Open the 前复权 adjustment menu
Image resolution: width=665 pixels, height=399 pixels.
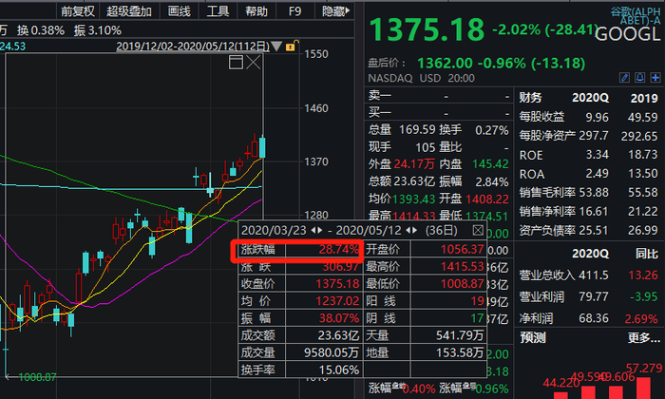coord(78,11)
